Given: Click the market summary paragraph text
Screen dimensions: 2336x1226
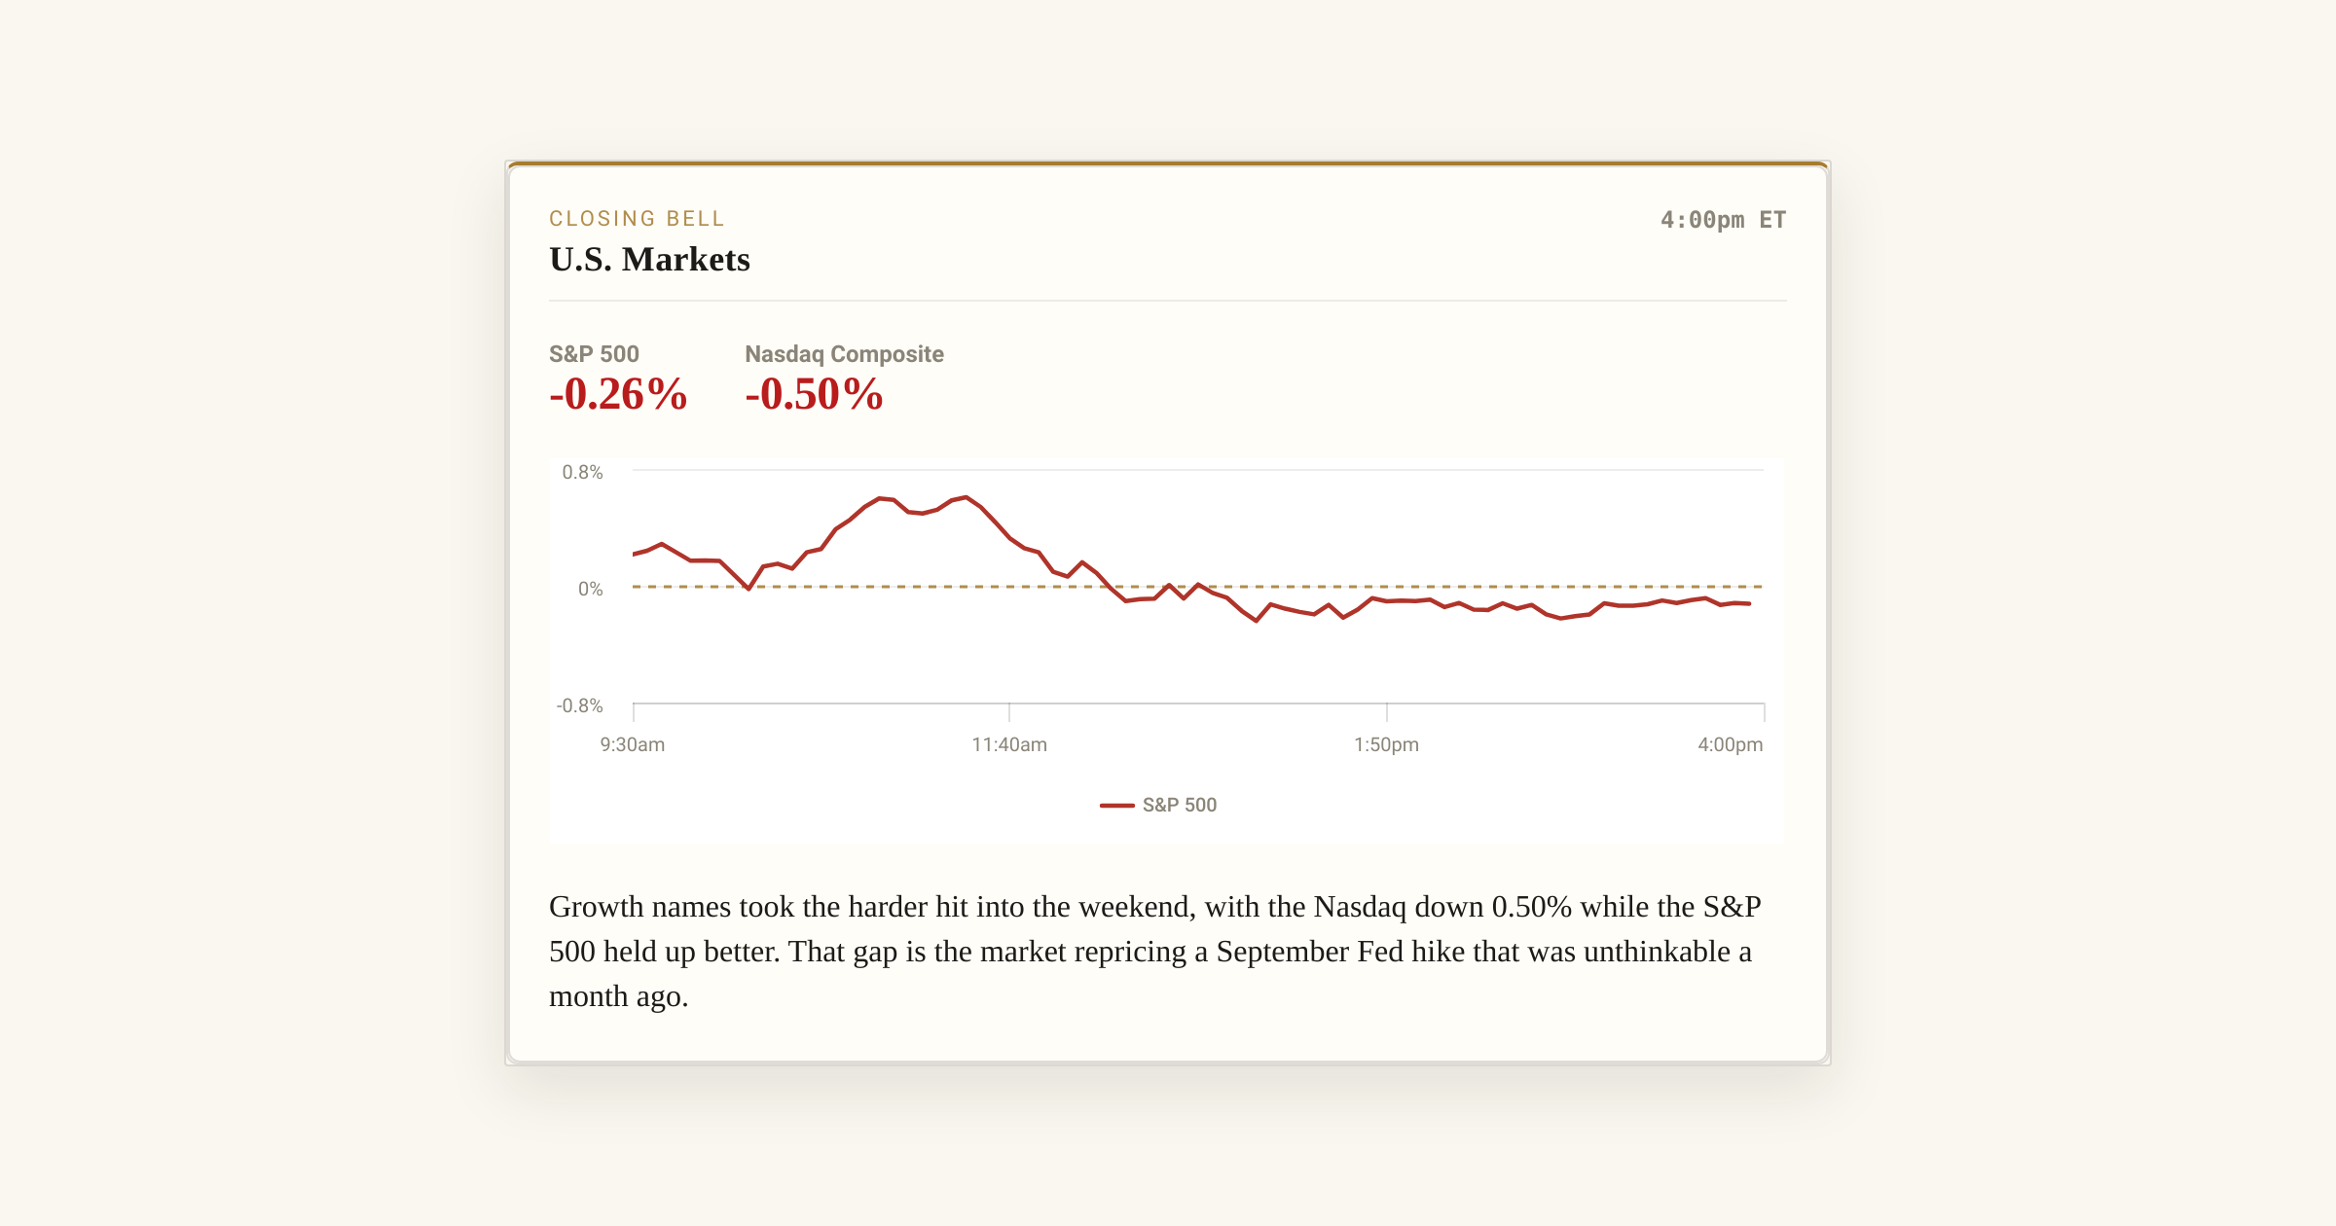Looking at the screenshot, I should 1155,952.
